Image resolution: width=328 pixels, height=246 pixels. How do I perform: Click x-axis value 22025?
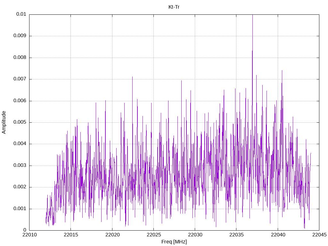(x=154, y=235)
